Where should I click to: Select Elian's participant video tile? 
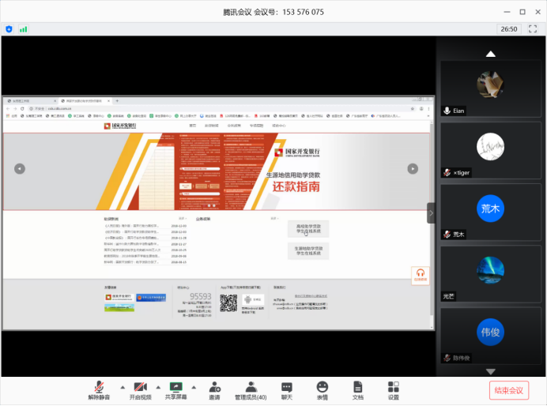(491, 88)
